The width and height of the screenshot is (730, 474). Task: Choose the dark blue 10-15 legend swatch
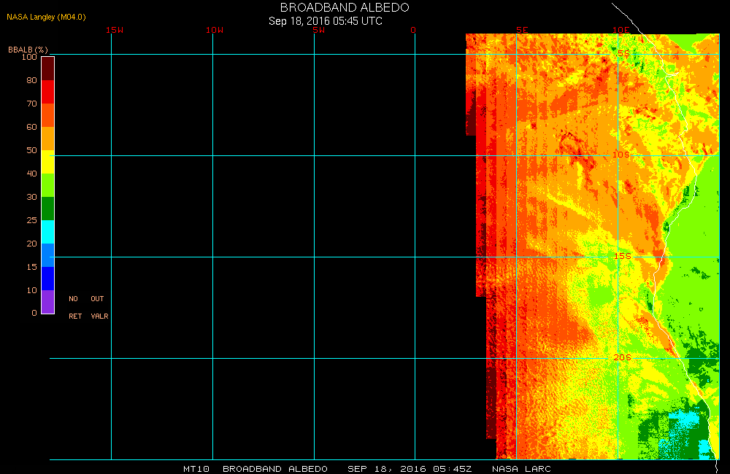pos(47,278)
